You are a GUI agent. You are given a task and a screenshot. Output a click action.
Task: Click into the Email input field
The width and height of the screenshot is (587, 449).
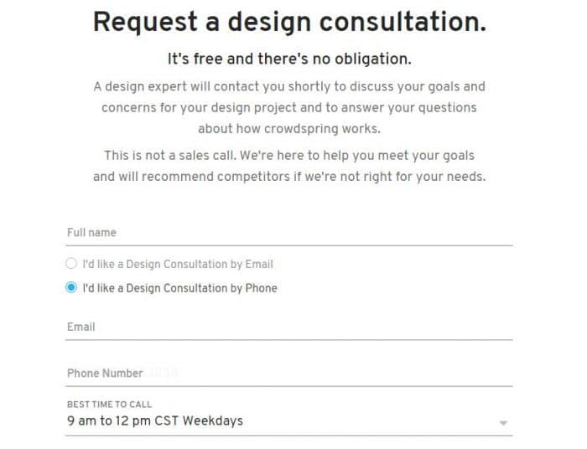pos(289,328)
